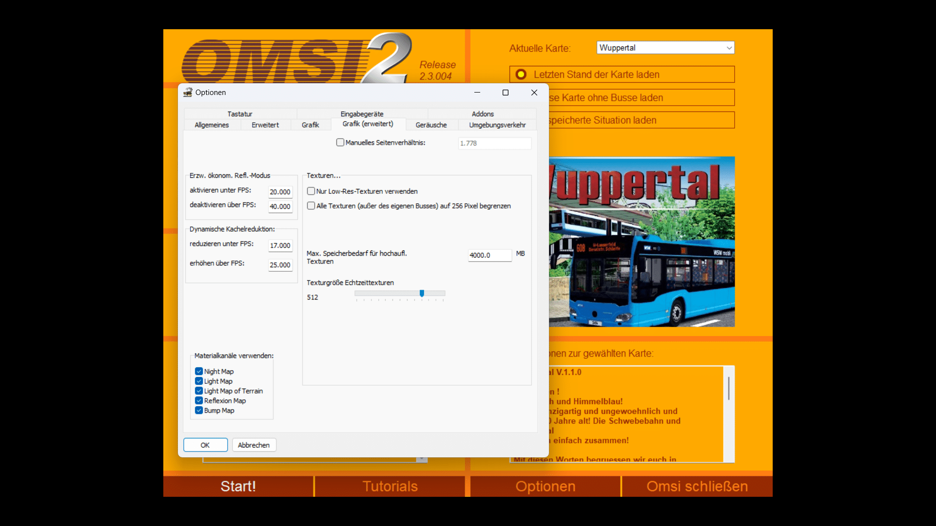Switch to the Grafik tab
The width and height of the screenshot is (936, 526).
click(310, 125)
